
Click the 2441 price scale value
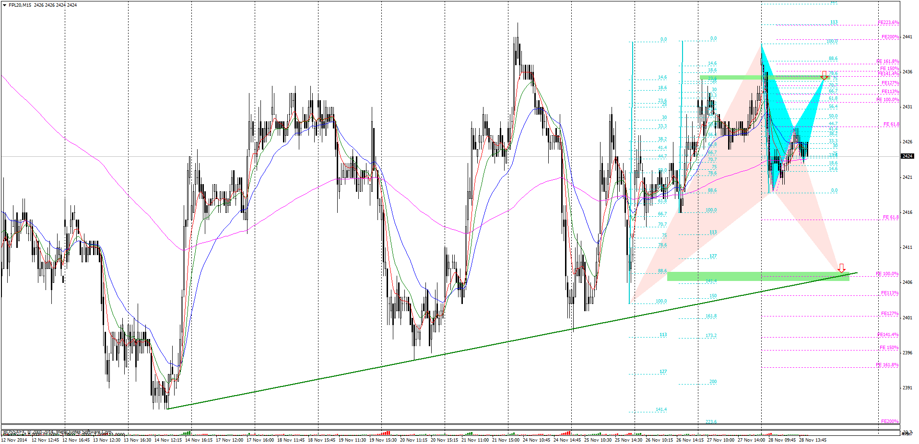pyautogui.click(x=907, y=37)
